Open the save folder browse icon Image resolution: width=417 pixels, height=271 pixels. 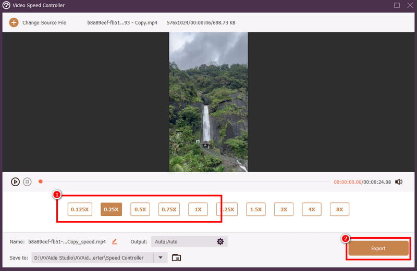[176, 257]
